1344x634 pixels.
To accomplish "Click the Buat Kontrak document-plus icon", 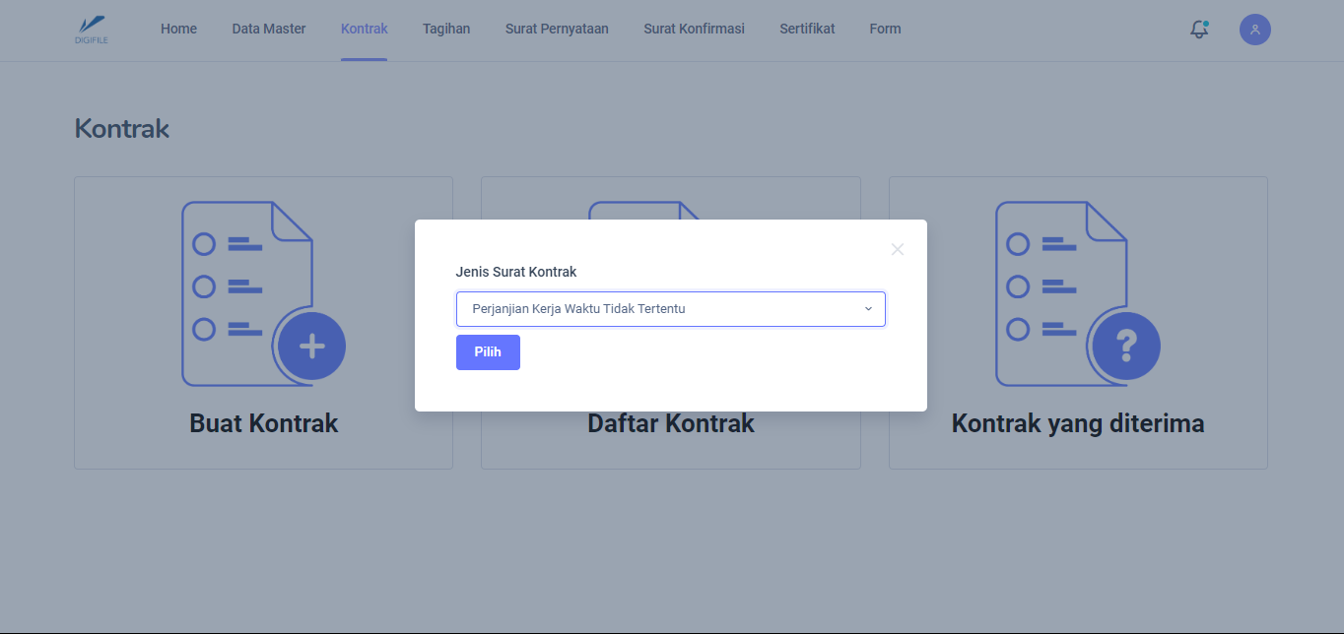I will tap(263, 293).
